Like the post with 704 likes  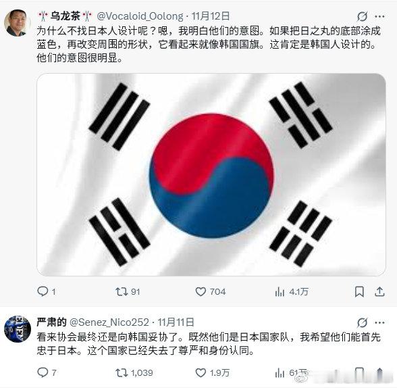pyautogui.click(x=201, y=292)
